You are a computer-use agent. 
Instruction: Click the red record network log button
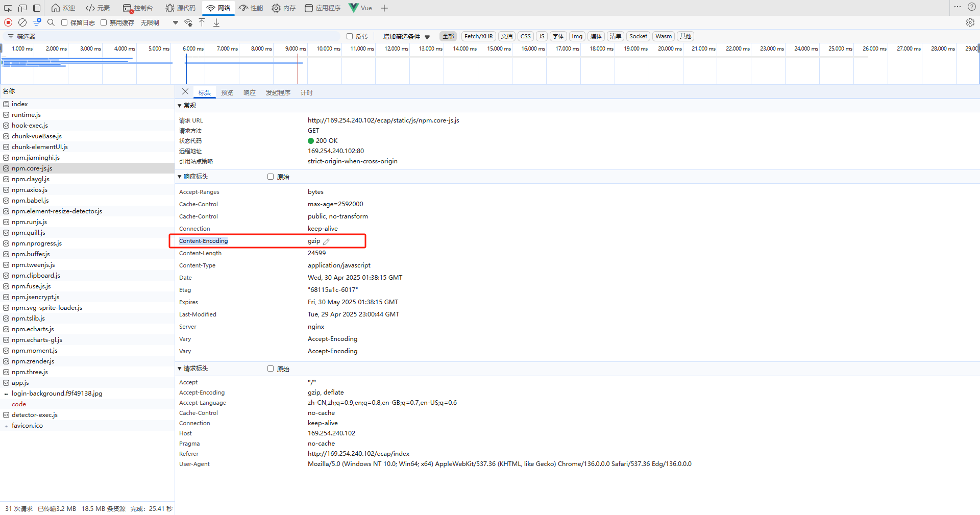[x=8, y=22]
